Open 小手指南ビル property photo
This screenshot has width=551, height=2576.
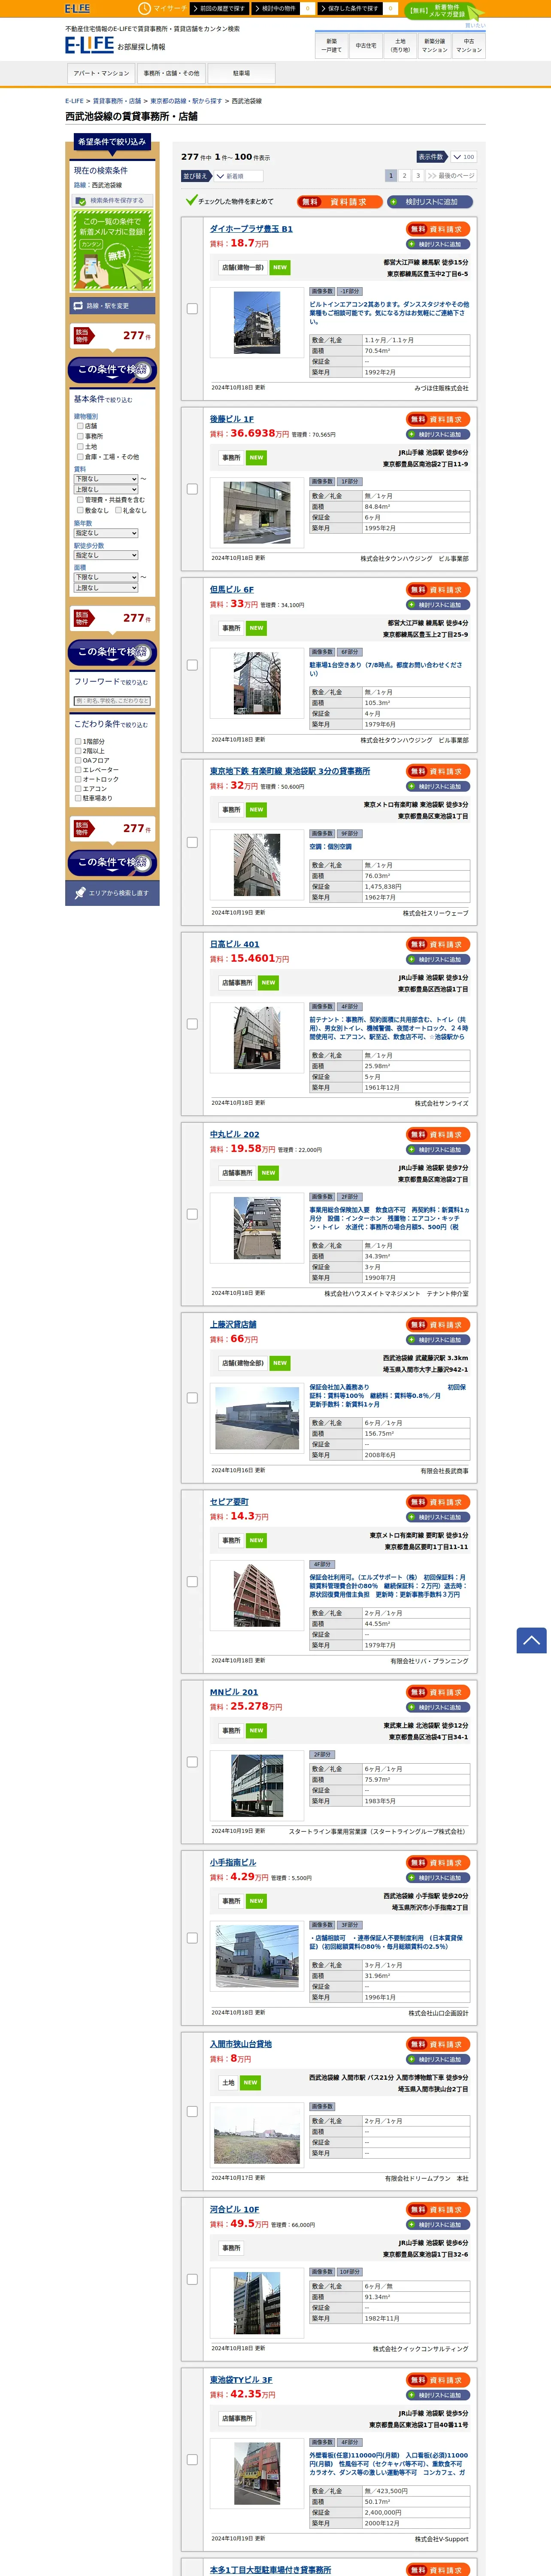(x=257, y=1957)
